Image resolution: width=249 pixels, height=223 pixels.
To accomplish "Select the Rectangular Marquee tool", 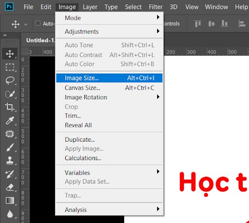I will [x=10, y=67].
